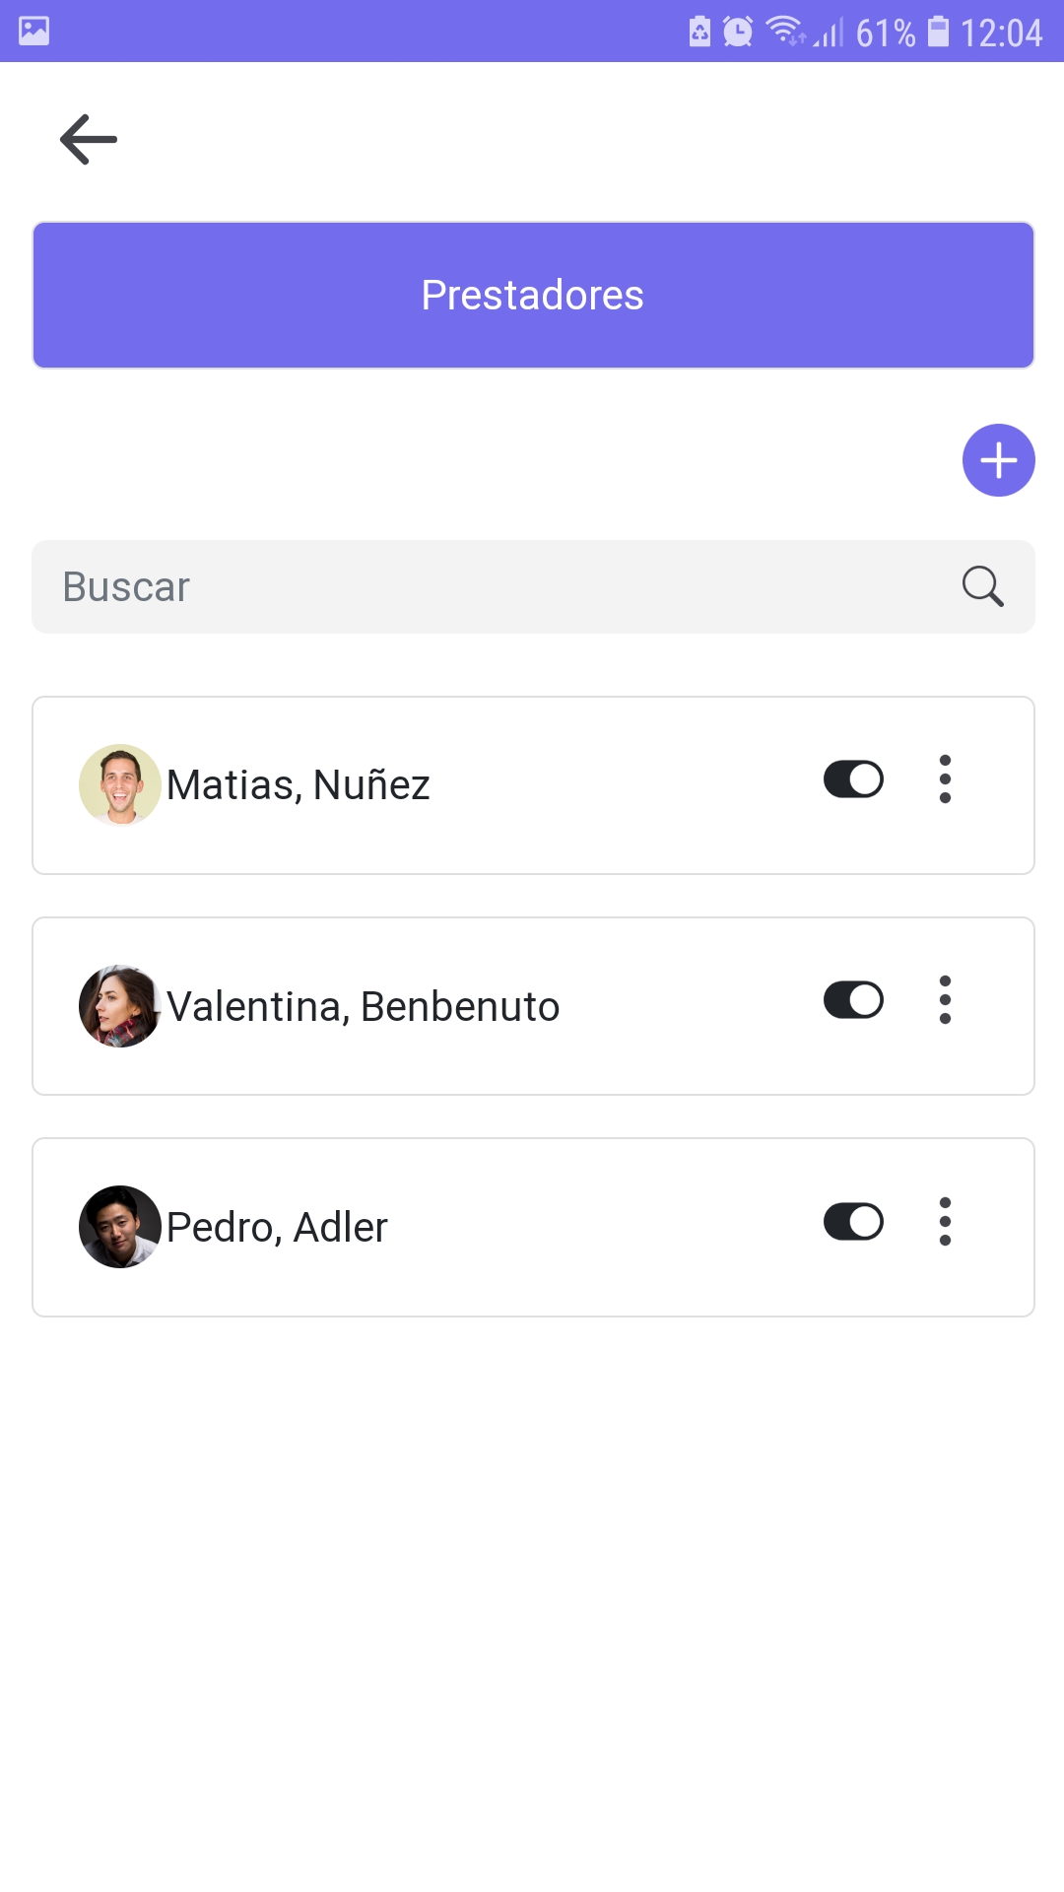Open more options for Matias Nuñez

(x=945, y=779)
